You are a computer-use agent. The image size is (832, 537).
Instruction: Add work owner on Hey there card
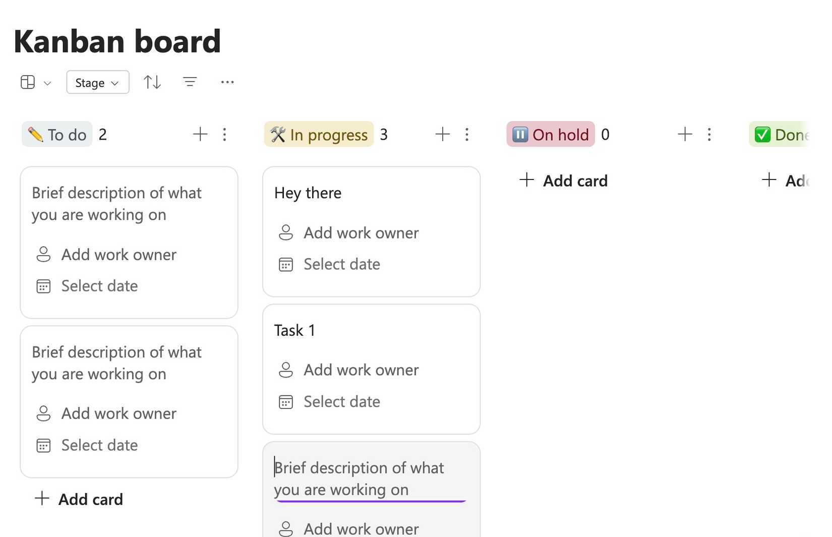click(361, 233)
